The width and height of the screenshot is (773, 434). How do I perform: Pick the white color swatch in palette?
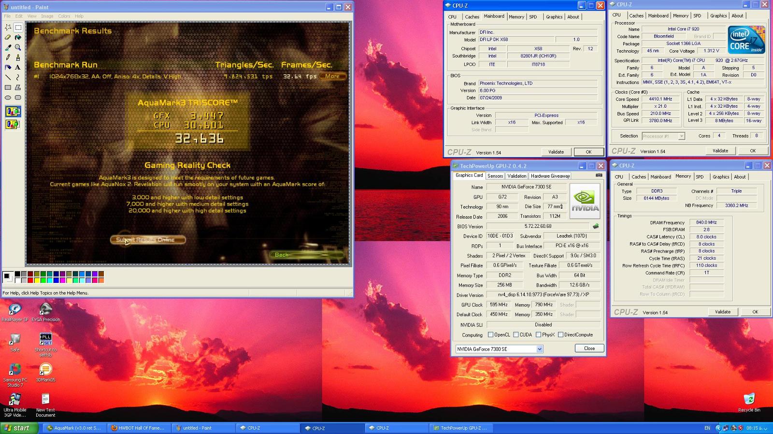(17, 280)
